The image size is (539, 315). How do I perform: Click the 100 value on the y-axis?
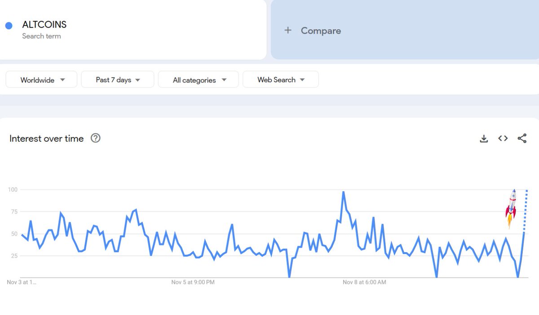click(13, 190)
